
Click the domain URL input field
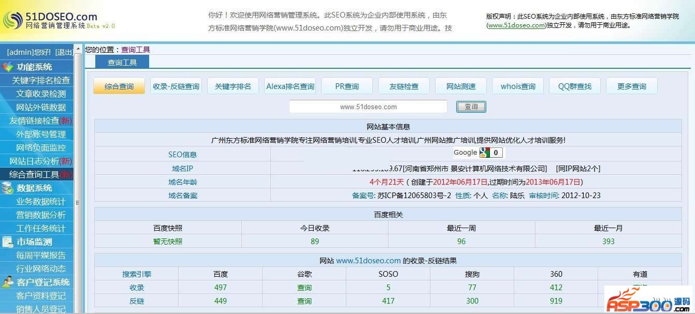pyautogui.click(x=368, y=107)
